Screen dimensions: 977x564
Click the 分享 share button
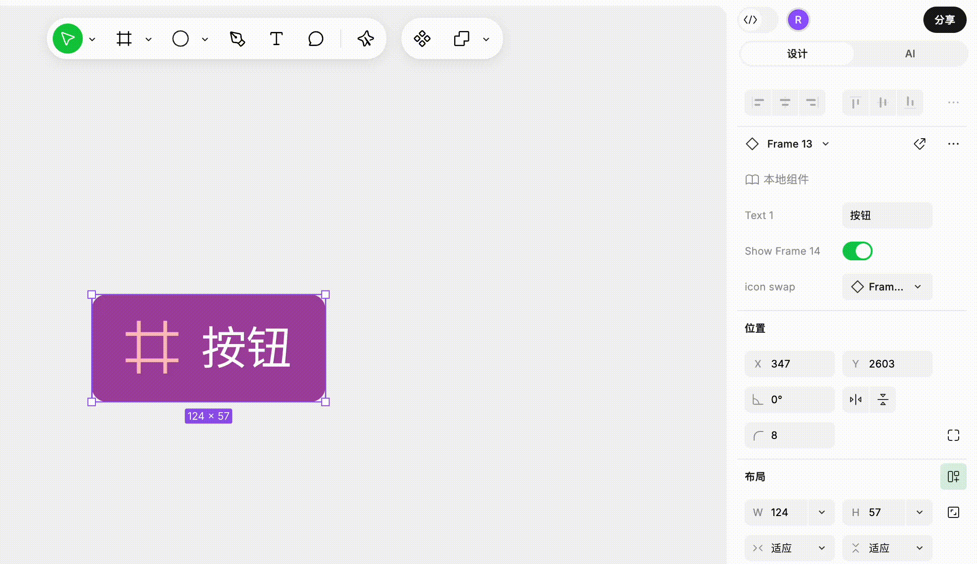[945, 20]
